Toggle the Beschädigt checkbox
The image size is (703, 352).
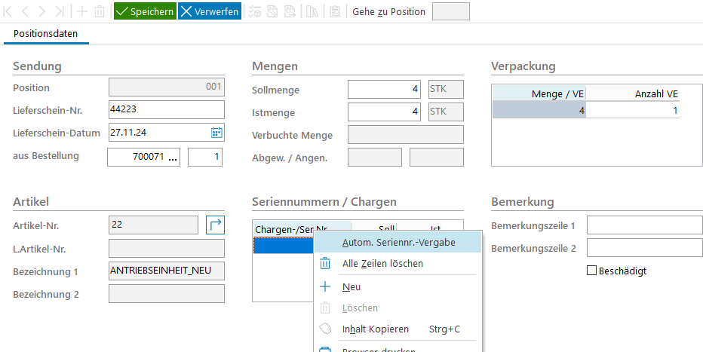[x=592, y=271]
